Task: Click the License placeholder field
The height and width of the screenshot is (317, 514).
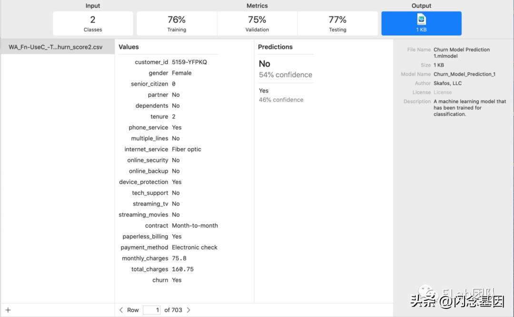Action: 443,92
